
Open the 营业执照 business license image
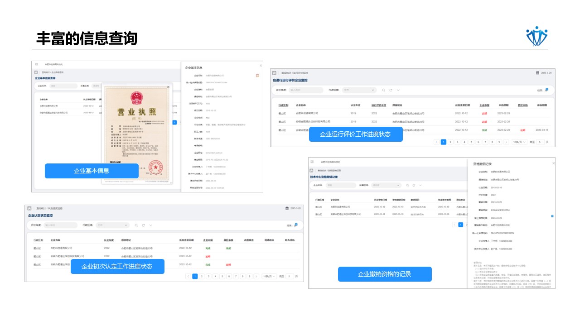tap(137, 134)
